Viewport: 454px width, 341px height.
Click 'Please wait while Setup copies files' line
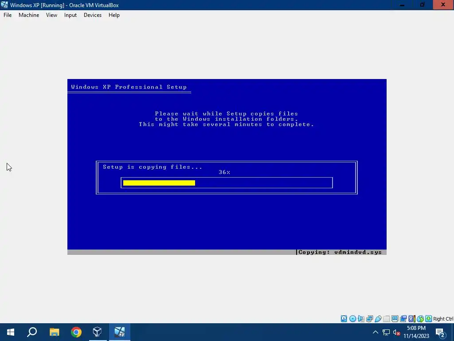pyautogui.click(x=227, y=113)
